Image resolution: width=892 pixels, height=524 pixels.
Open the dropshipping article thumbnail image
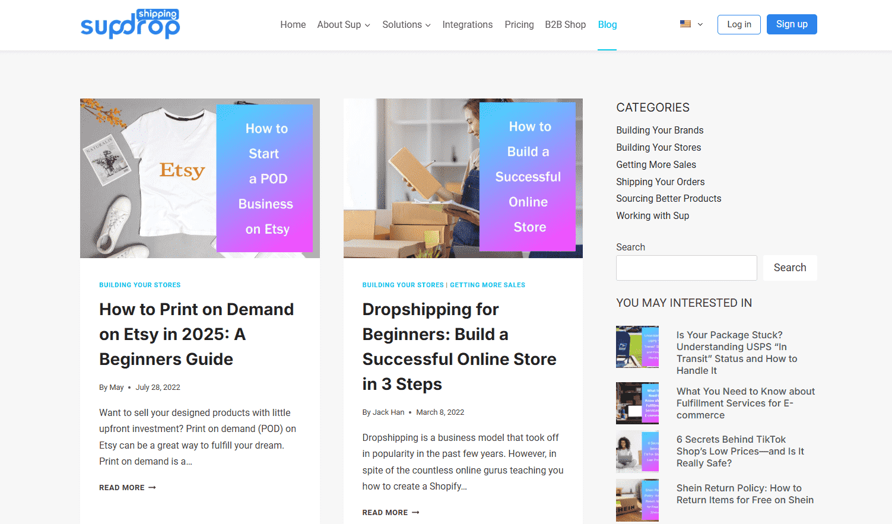pyautogui.click(x=463, y=177)
